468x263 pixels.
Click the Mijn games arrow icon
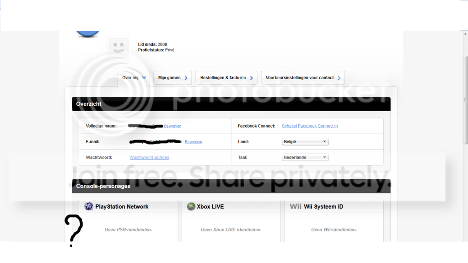coord(186,78)
